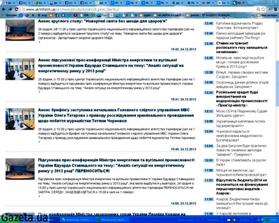Screen dimensions: 279x223
Task: Open sidebar news Ставки на транзит російського газу
Action: pos(242,48)
